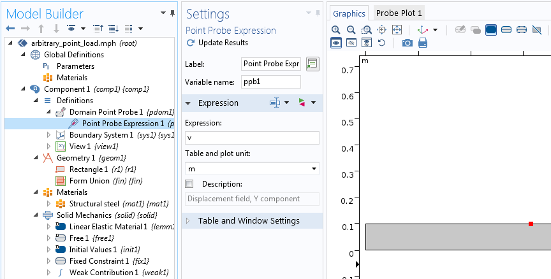Click the Expression input field
This screenshot has width=551, height=279.
tap(251, 138)
